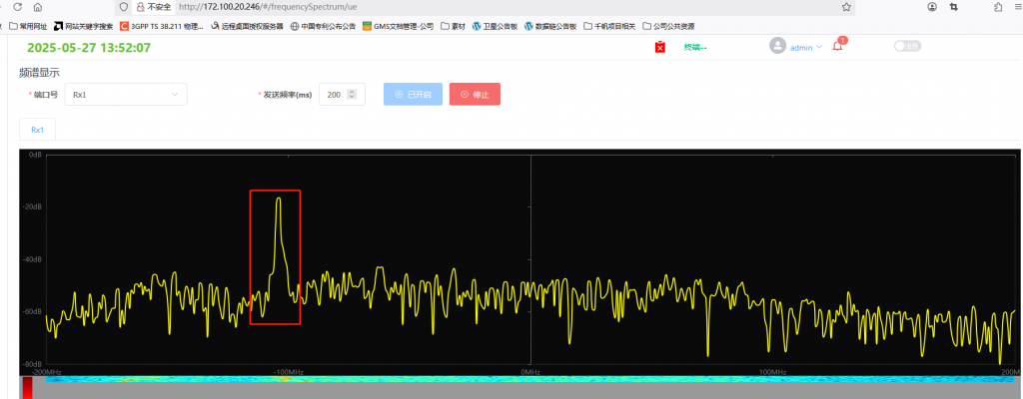Open the 网站关键字搜索 bookmark

[84, 27]
